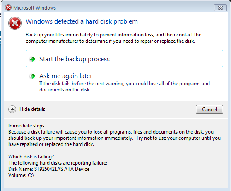This screenshot has height=191, width=231.
Task: Click the Immediate steps heading
Action: (26, 126)
